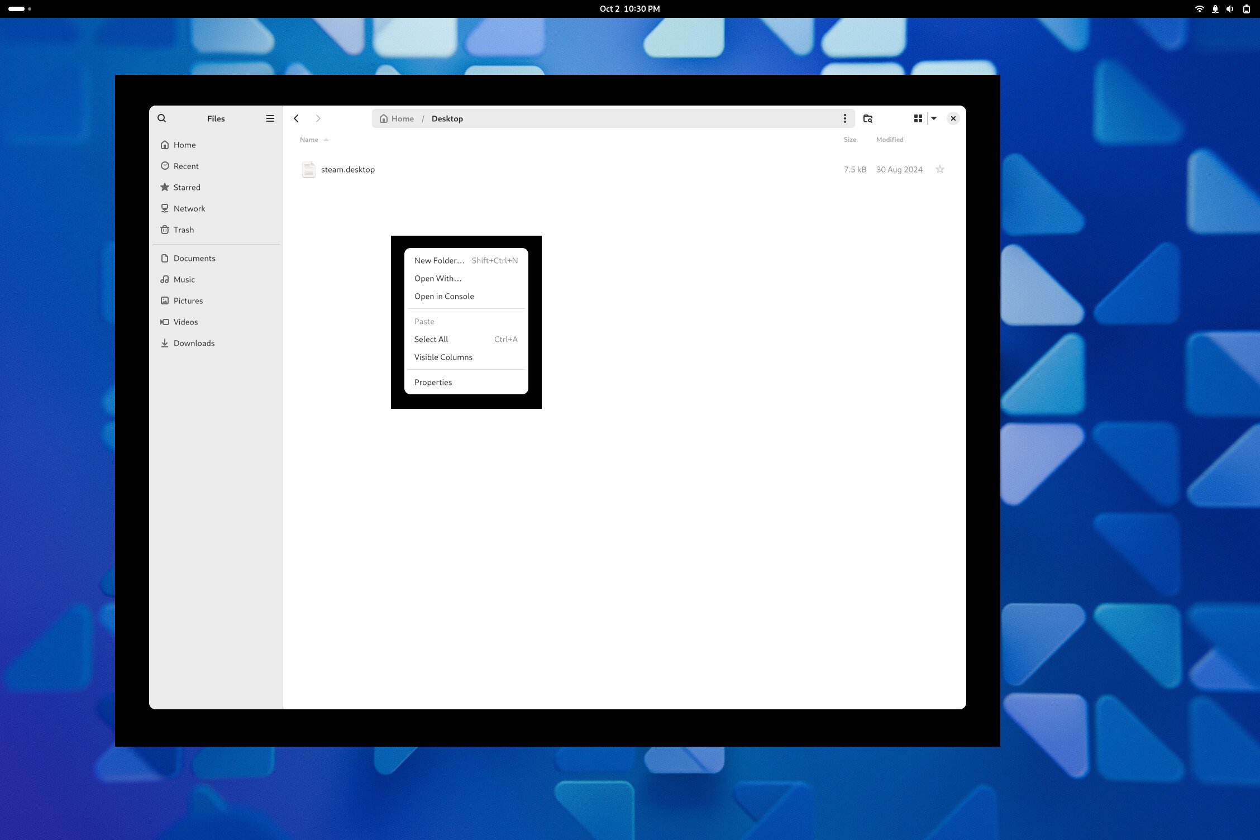Star the steam.desktop file
Screen dimensions: 1260x840
(940, 169)
